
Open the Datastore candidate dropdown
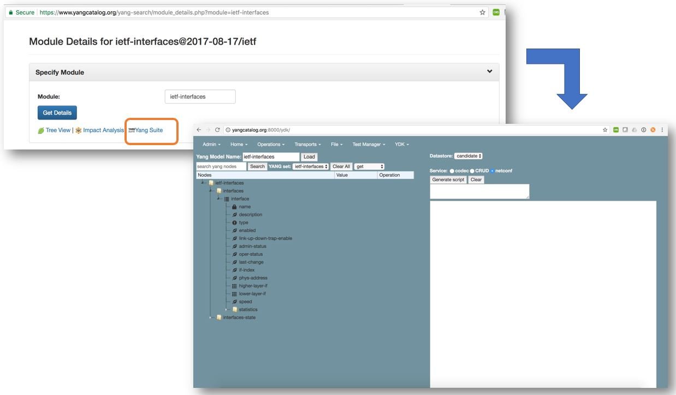(x=469, y=156)
